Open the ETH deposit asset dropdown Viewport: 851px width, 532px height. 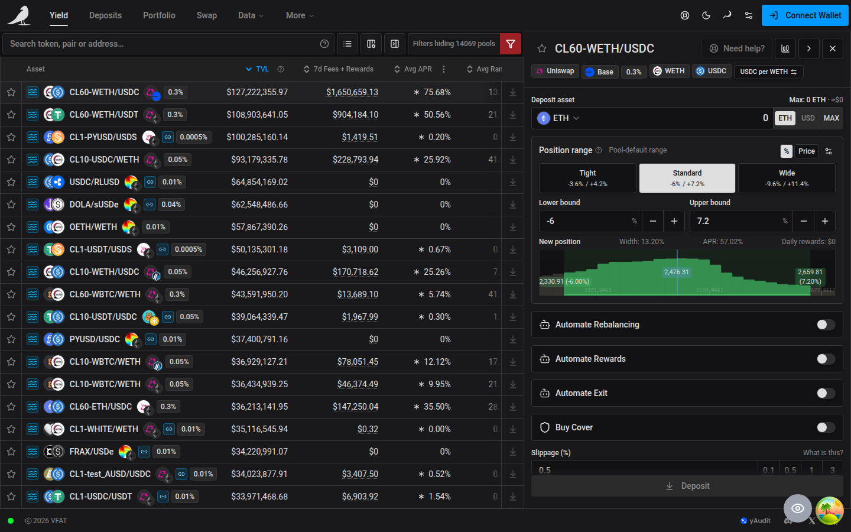(558, 118)
